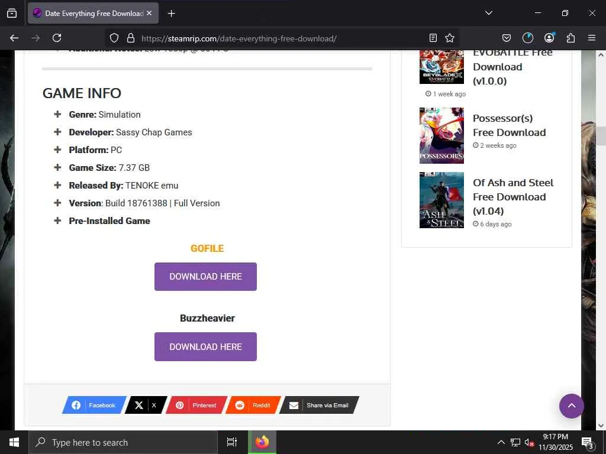
Task: Open the Firefox hamburger application menu
Action: click(592, 38)
